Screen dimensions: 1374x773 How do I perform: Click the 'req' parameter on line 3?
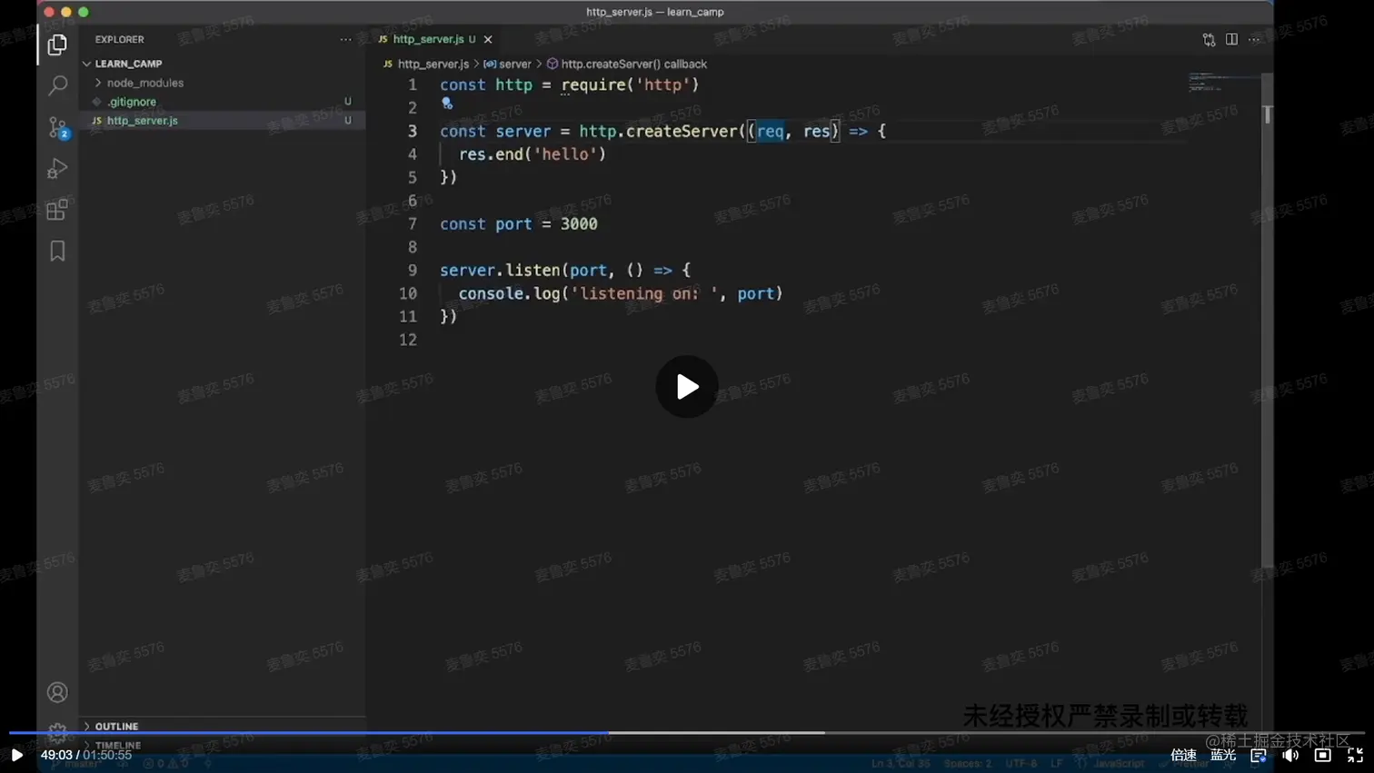tap(771, 132)
